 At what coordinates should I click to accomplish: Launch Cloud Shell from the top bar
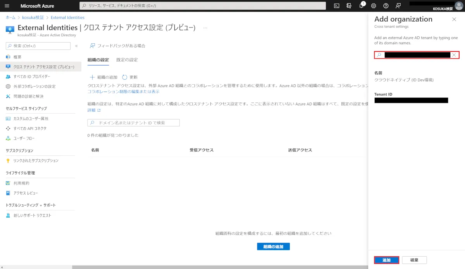pos(337,6)
